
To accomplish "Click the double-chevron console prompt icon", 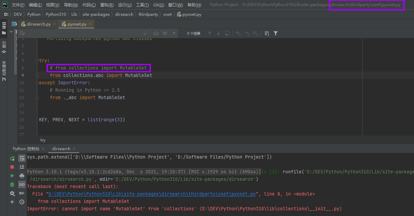I will [22, 193].
